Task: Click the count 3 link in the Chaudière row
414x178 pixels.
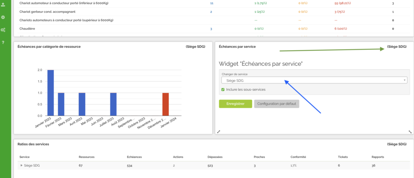Action: [211, 29]
